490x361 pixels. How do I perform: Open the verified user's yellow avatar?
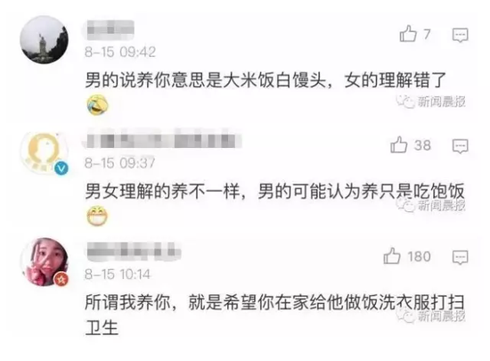(44, 152)
